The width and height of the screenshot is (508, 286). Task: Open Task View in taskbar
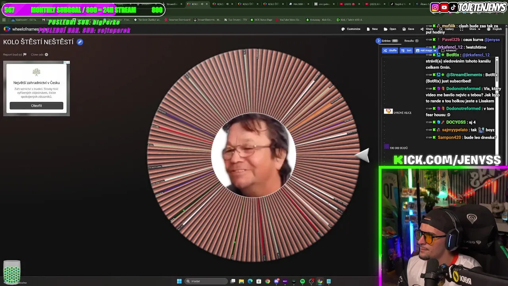coord(233,281)
